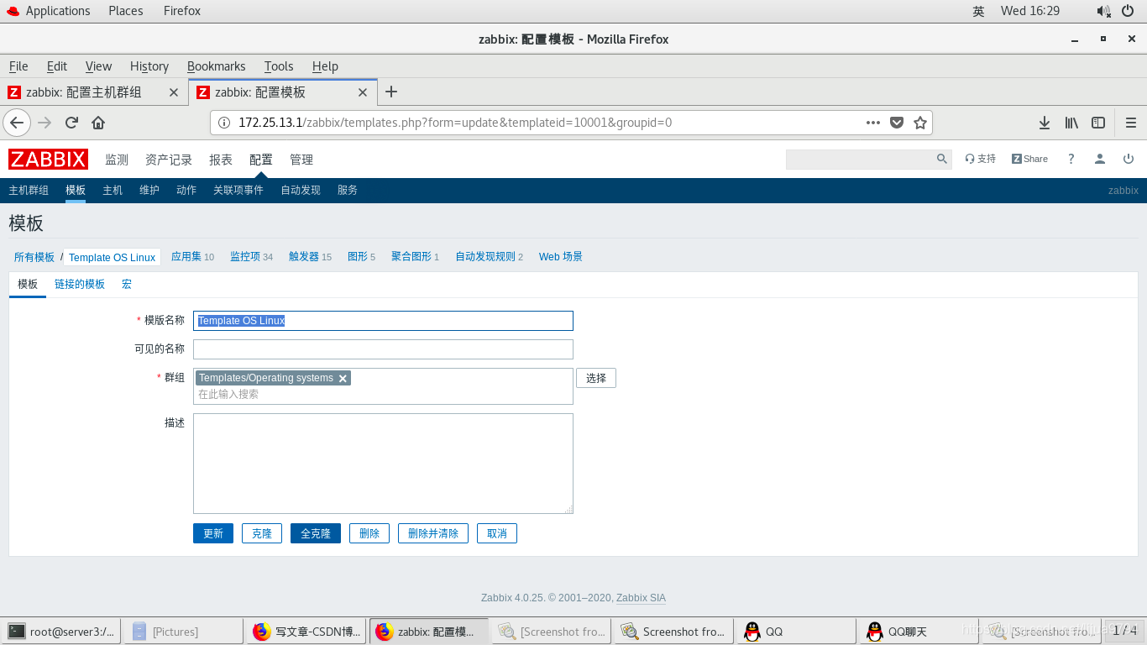Toggle the Firefox sidebar icon
This screenshot has height=645, width=1147.
(1098, 123)
